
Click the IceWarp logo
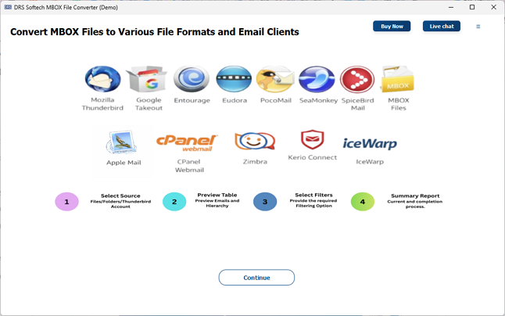pos(370,144)
